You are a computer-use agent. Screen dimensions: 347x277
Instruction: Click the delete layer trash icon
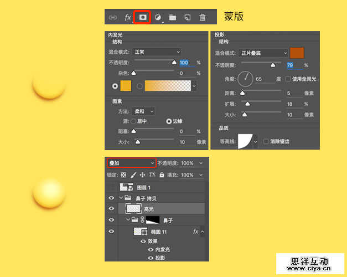203,17
